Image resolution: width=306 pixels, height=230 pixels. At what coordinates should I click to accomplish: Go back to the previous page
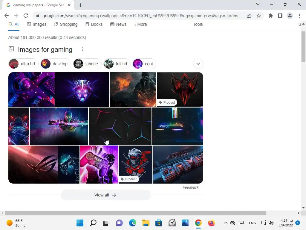click(7, 16)
